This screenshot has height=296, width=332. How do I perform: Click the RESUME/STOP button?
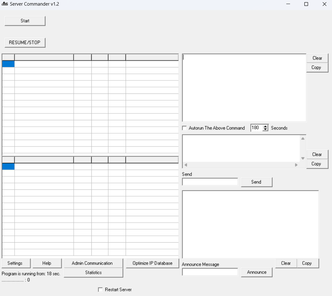25,43
